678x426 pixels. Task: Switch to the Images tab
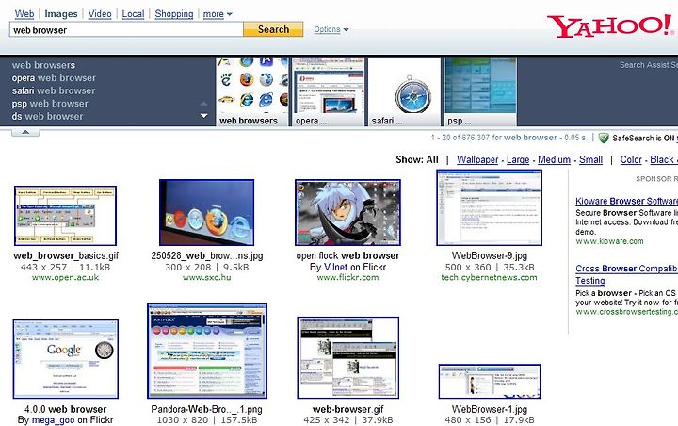tap(61, 14)
